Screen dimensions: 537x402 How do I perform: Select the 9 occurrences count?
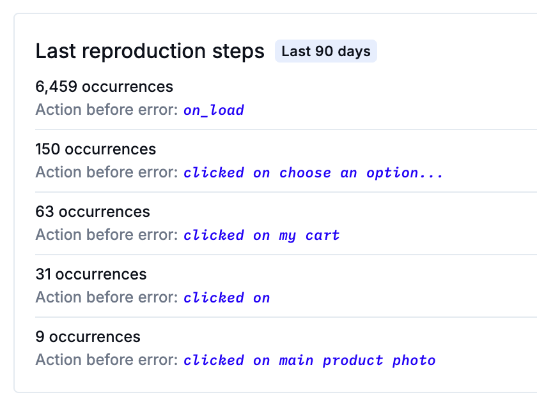click(88, 337)
